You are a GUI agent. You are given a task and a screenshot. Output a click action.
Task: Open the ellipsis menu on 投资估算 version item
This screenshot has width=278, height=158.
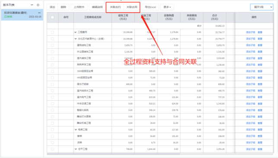pos(39,13)
